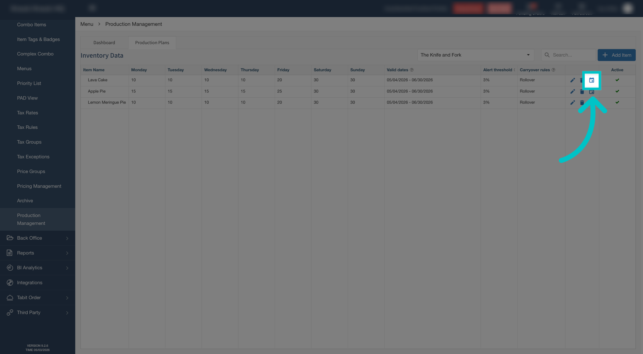Expand the Reports sidebar section

(x=38, y=253)
